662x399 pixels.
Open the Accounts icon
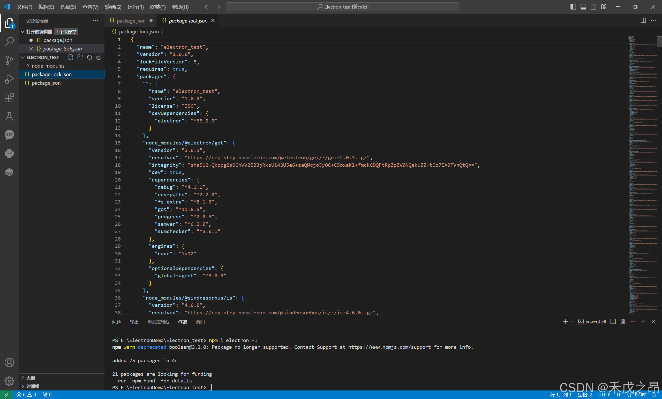tap(9, 362)
